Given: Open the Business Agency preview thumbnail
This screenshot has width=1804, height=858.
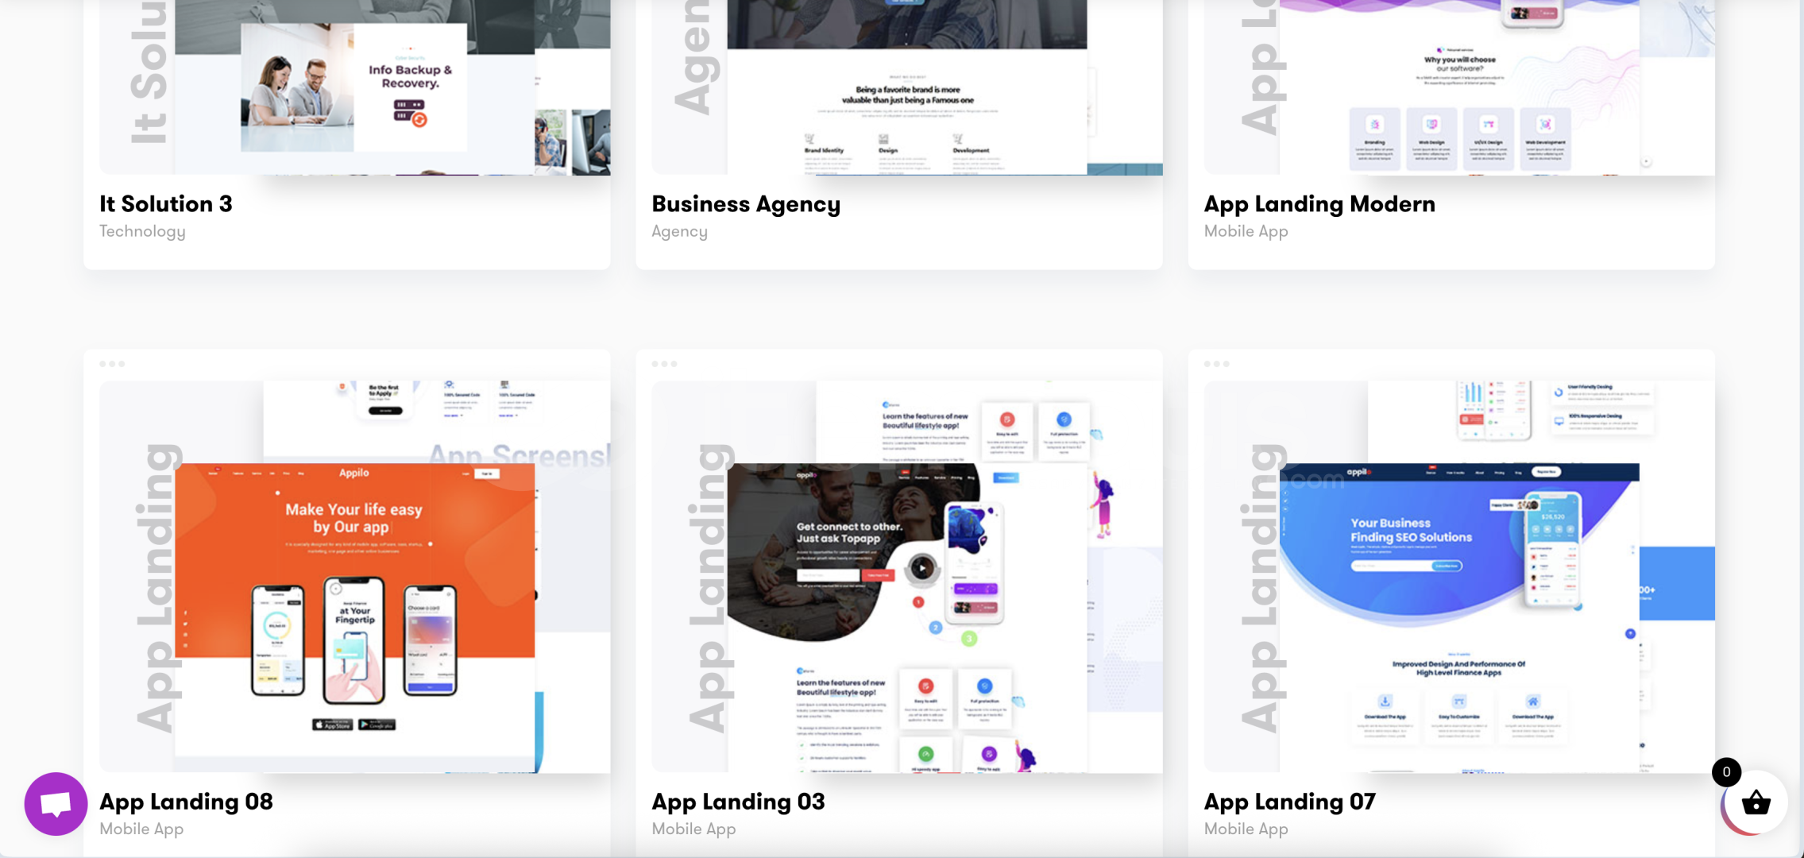Looking at the screenshot, I should pyautogui.click(x=906, y=87).
